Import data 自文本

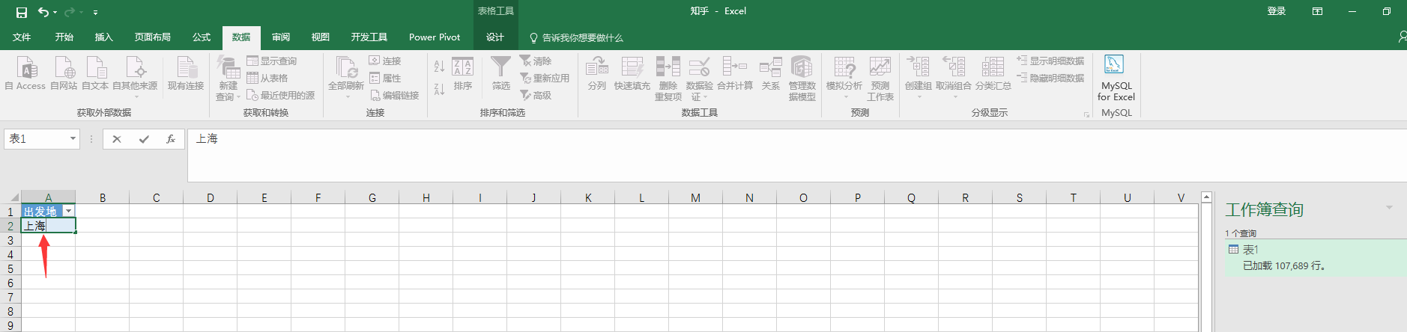tap(95, 73)
